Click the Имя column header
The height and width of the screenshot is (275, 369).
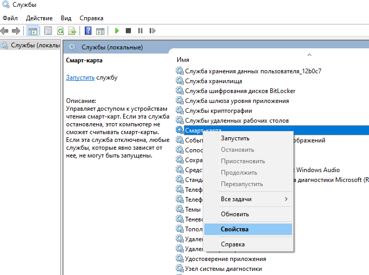(x=183, y=60)
